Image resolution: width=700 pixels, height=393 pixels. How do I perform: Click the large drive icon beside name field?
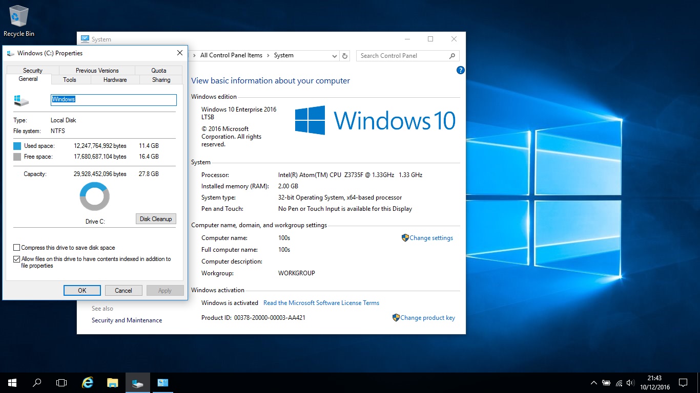click(x=21, y=100)
